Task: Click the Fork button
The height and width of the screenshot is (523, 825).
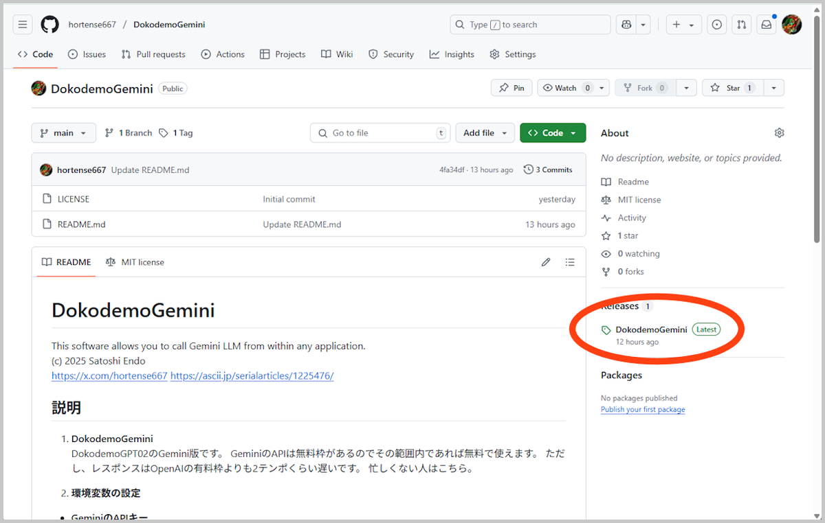Action: point(645,88)
